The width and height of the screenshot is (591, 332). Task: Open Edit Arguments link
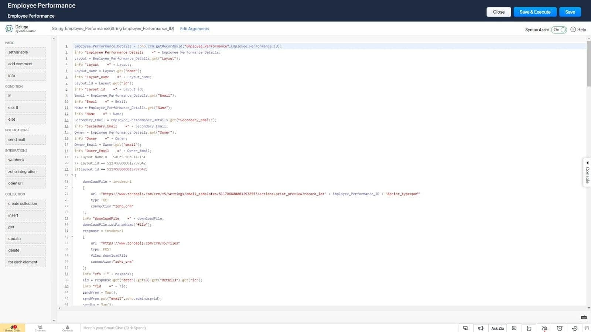tap(194, 29)
